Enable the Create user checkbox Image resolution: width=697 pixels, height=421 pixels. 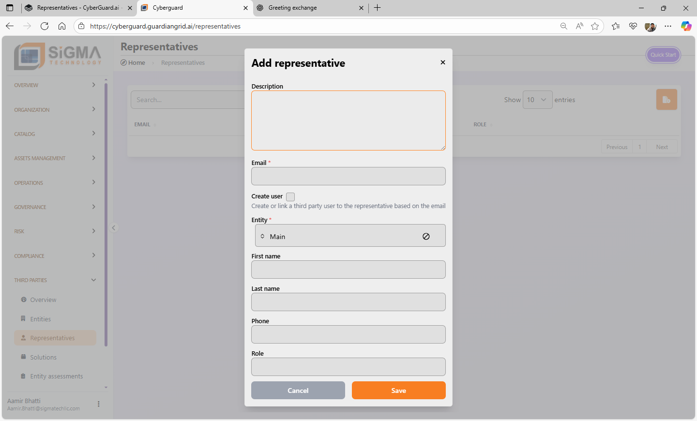[x=290, y=196]
